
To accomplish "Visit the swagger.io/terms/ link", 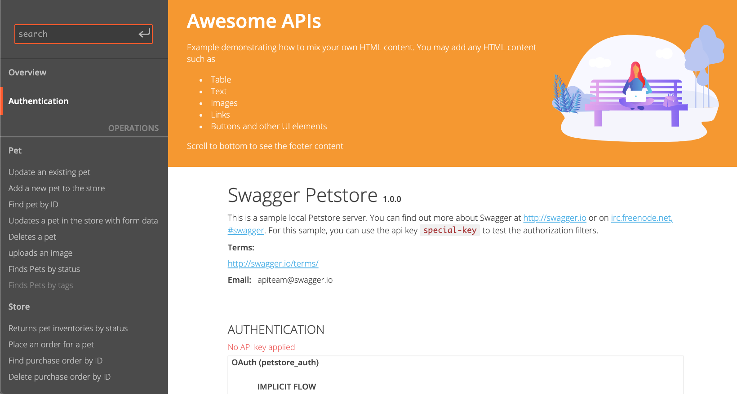I will pyautogui.click(x=273, y=264).
